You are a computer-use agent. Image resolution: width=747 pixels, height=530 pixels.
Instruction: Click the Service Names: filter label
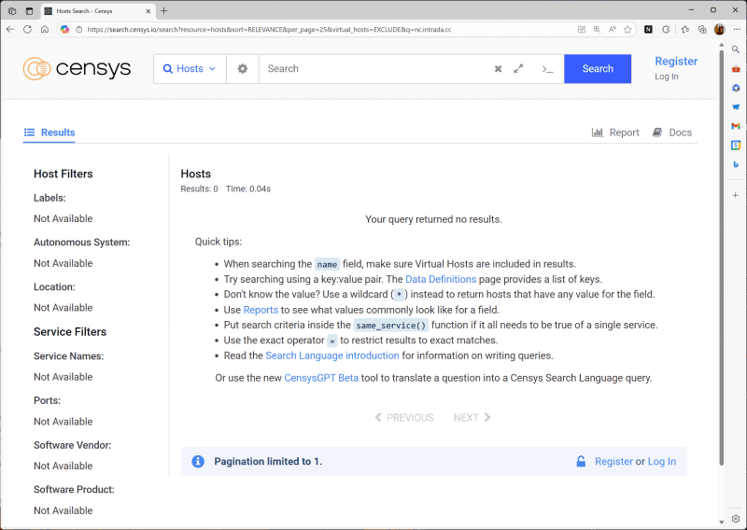pos(68,356)
